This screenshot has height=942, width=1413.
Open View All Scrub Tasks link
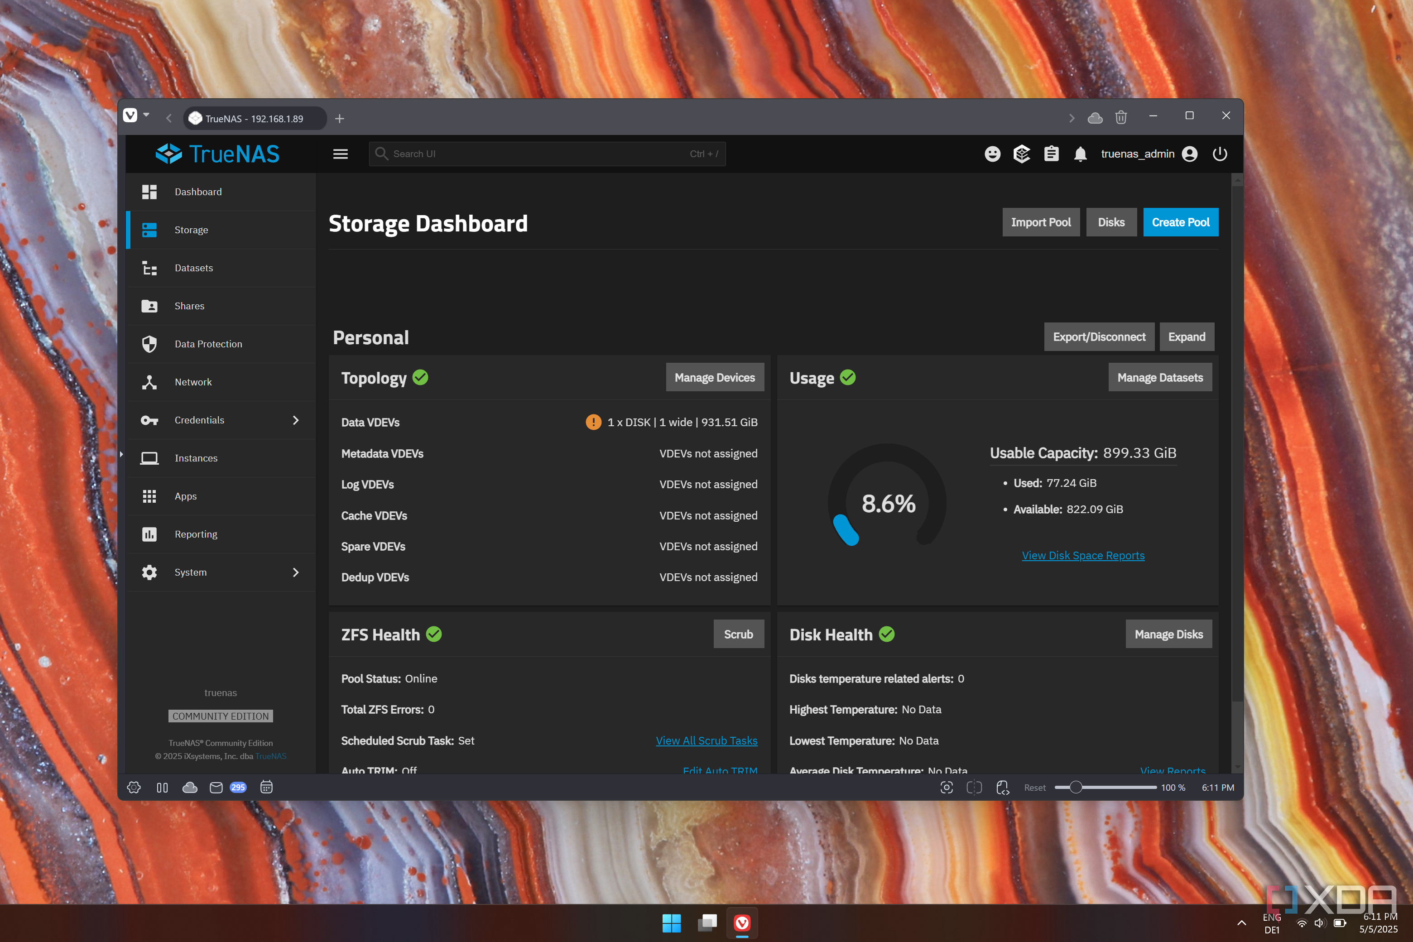706,740
